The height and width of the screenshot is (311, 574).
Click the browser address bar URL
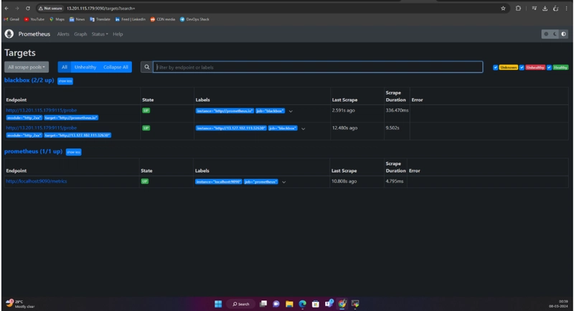click(100, 8)
